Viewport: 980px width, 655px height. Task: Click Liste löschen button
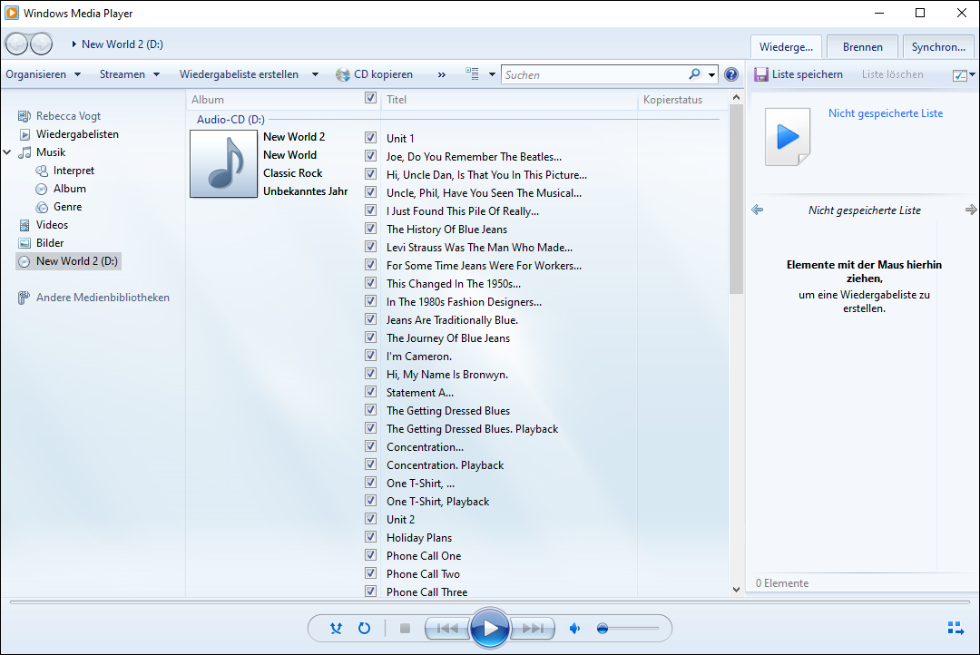pyautogui.click(x=893, y=74)
